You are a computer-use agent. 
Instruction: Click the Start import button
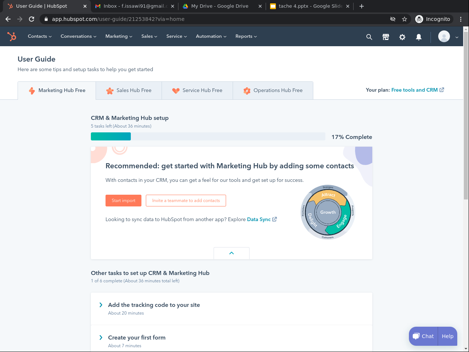[123, 201]
